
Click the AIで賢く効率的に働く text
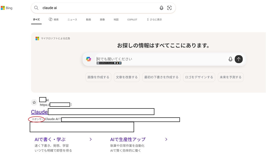(125, 150)
